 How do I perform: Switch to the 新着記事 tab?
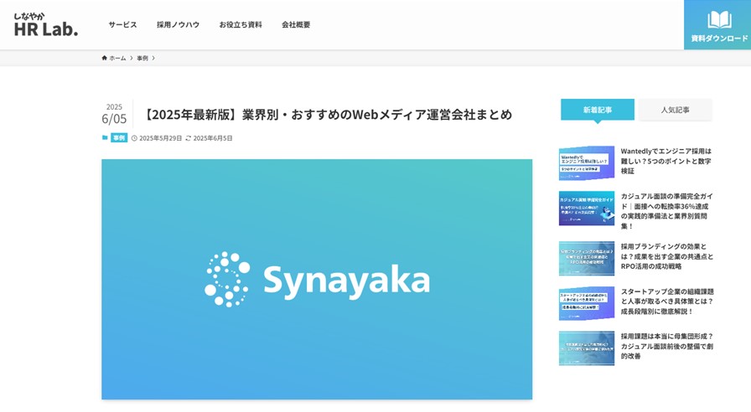[x=598, y=110]
